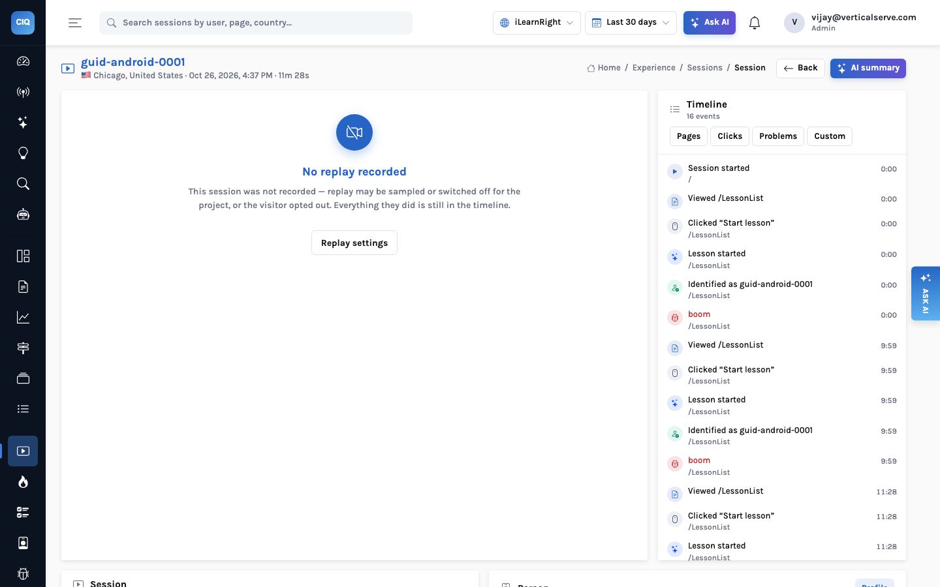Screen dimensions: 940x587
Task: Go to Sessions in breadcrumb
Action: (x=704, y=68)
